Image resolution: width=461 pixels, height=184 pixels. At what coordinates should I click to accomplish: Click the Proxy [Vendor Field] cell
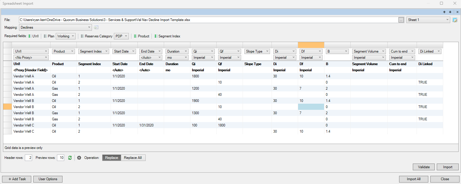tap(31, 70)
